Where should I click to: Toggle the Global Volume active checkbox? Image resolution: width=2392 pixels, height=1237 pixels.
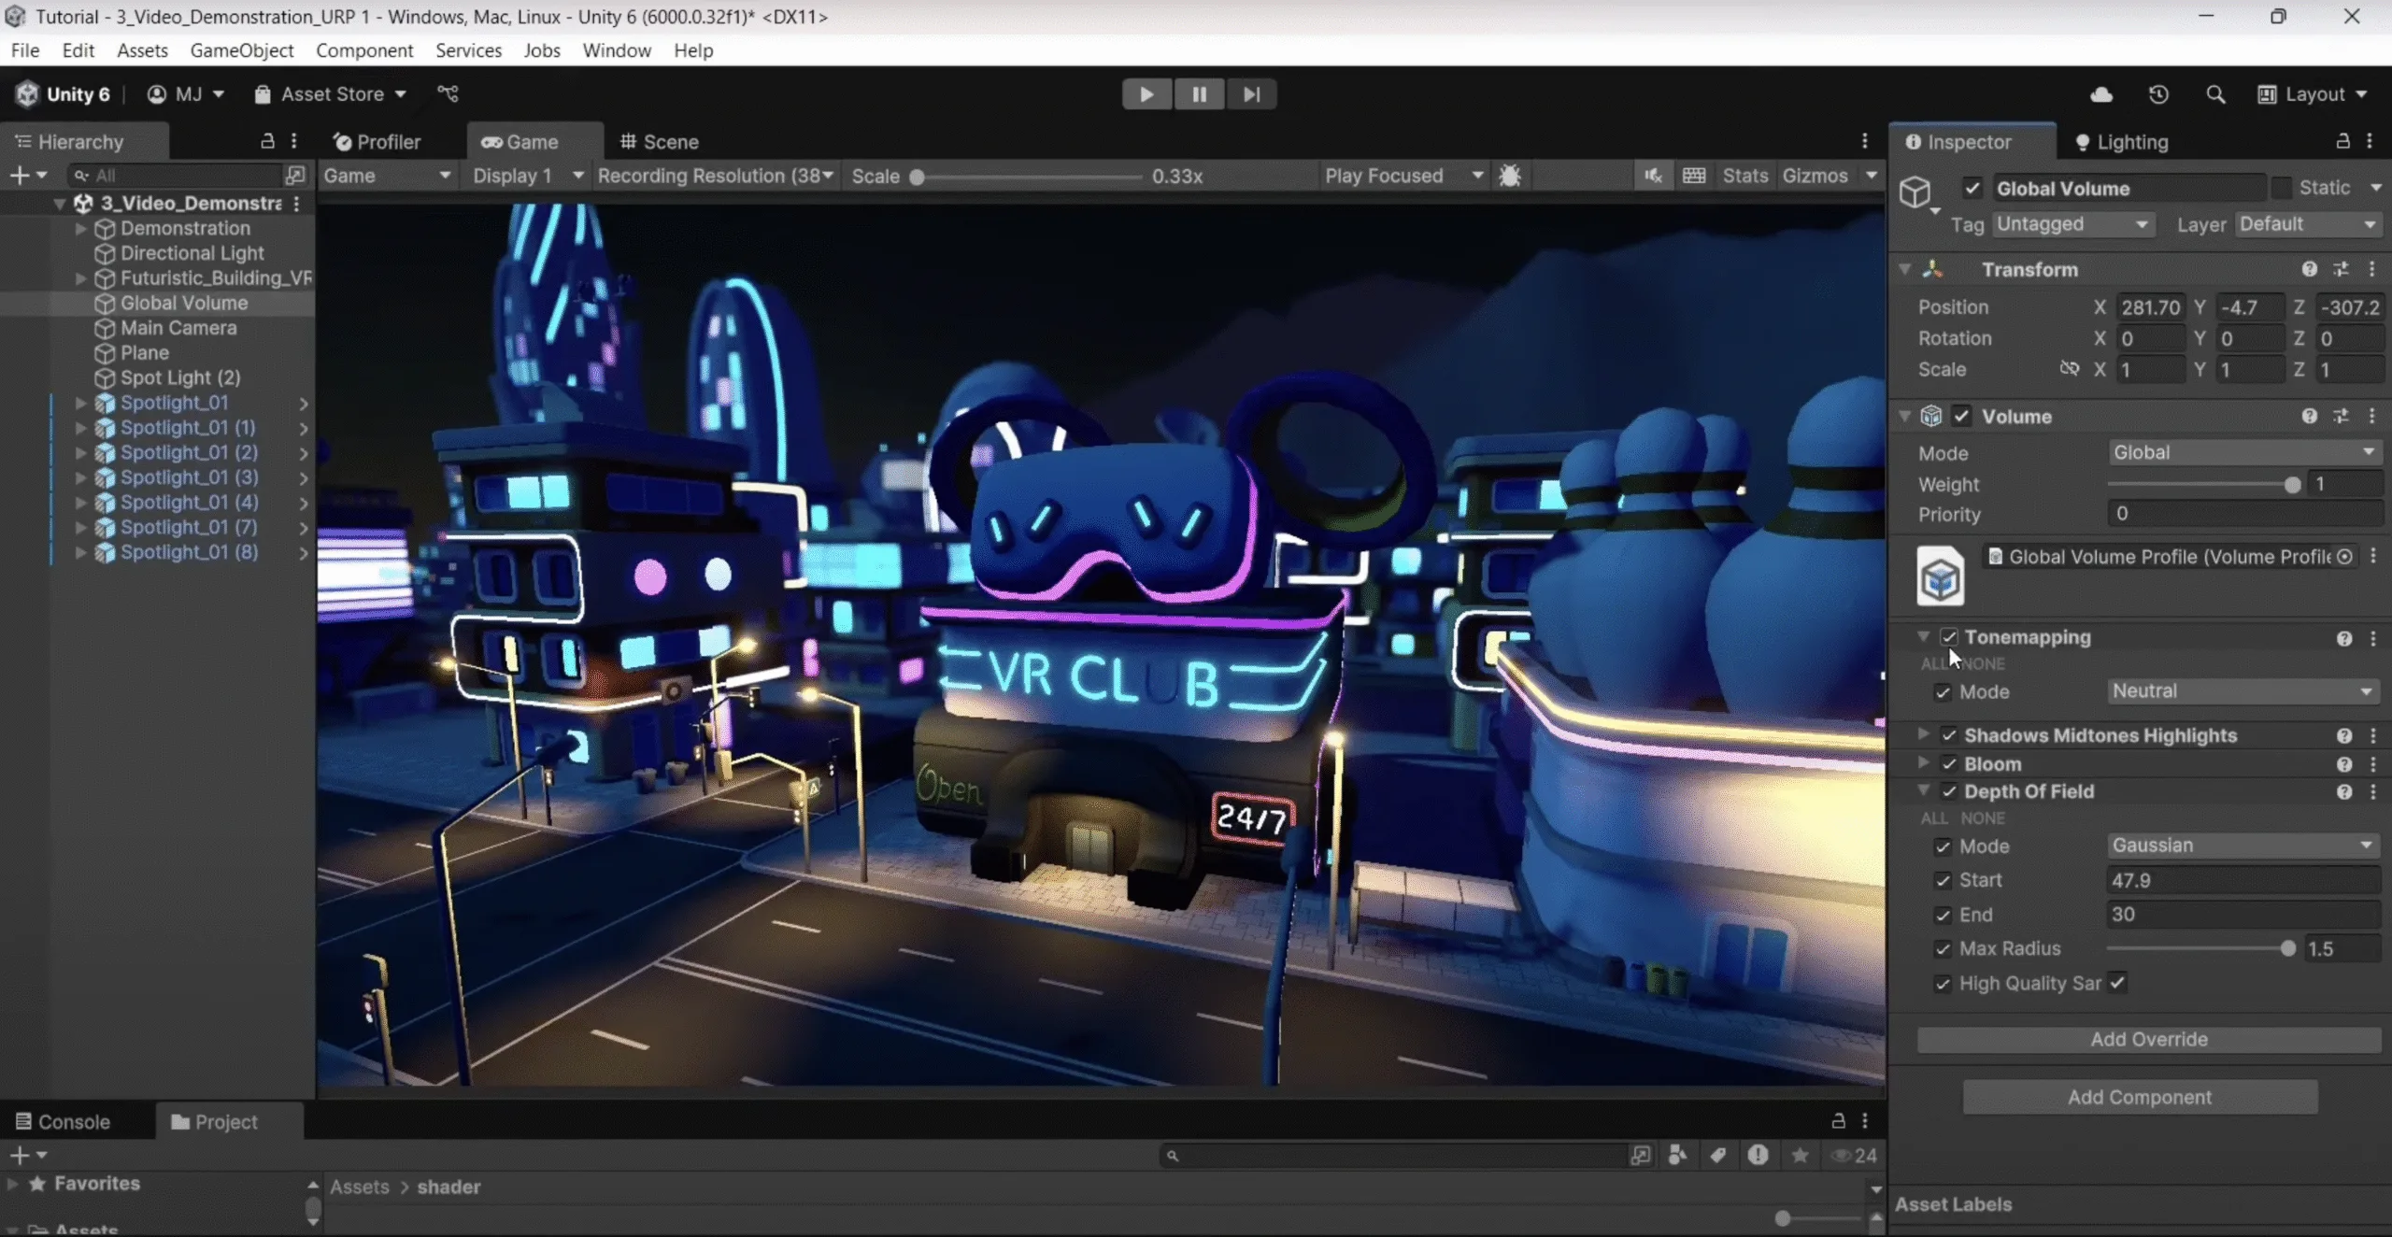click(x=1972, y=189)
